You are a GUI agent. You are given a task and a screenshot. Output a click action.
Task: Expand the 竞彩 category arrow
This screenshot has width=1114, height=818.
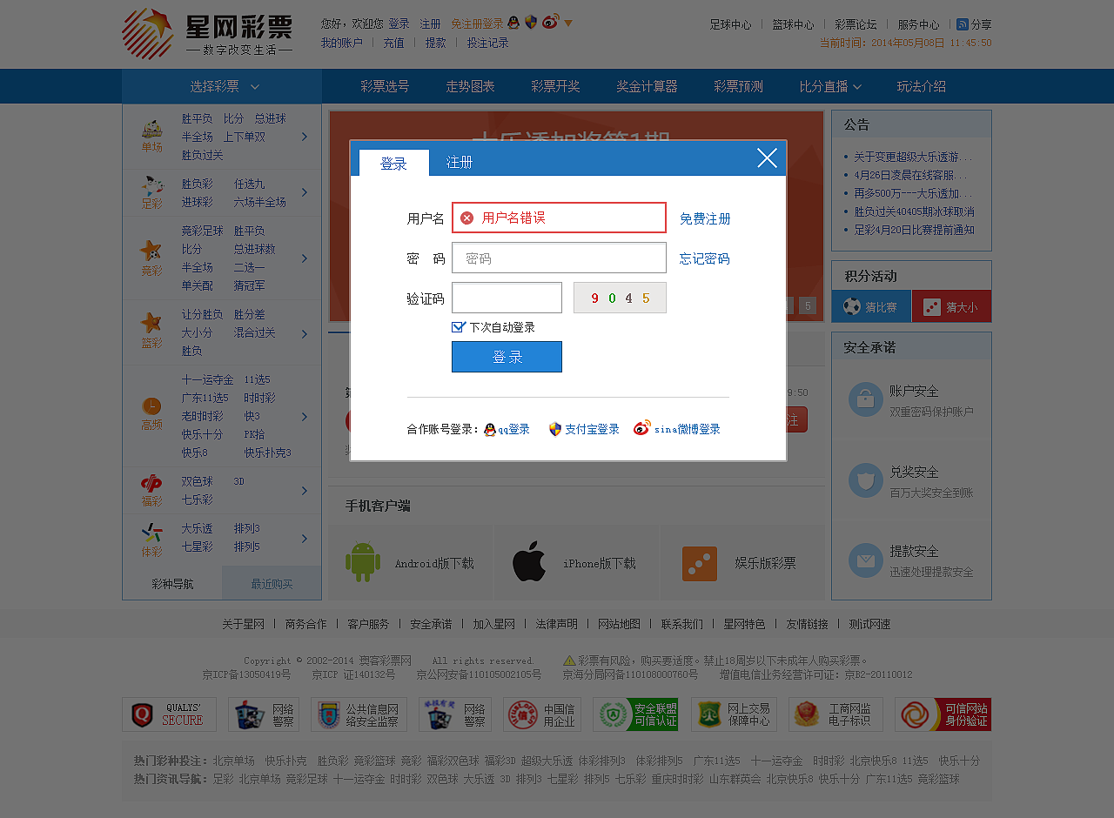(304, 257)
